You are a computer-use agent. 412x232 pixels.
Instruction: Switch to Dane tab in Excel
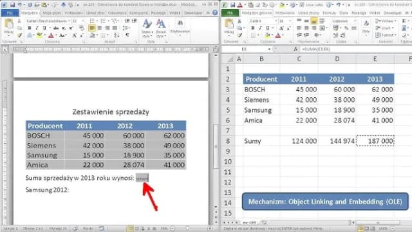tap(344, 13)
